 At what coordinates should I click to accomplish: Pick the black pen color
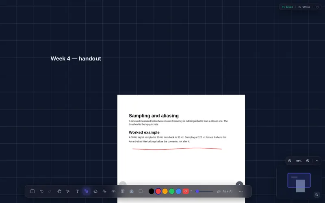151,191
